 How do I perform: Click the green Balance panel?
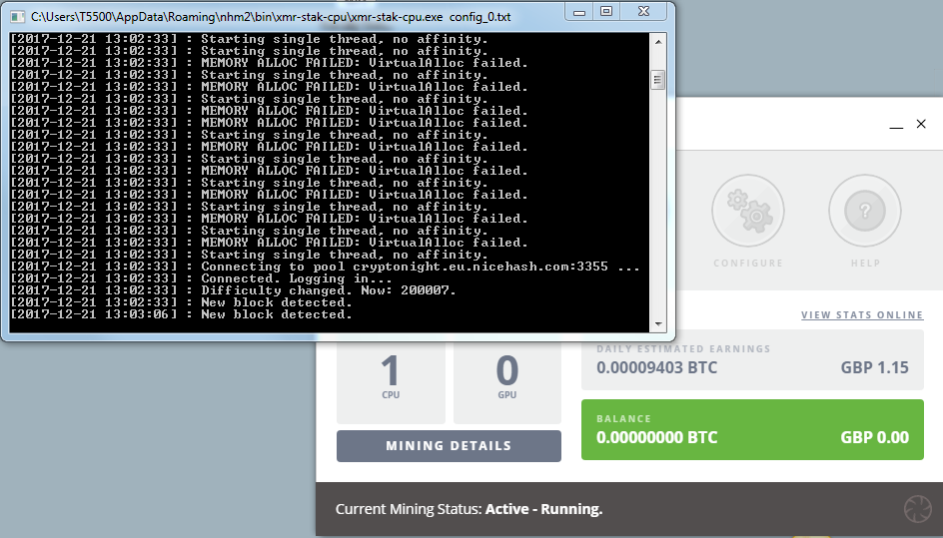(752, 430)
